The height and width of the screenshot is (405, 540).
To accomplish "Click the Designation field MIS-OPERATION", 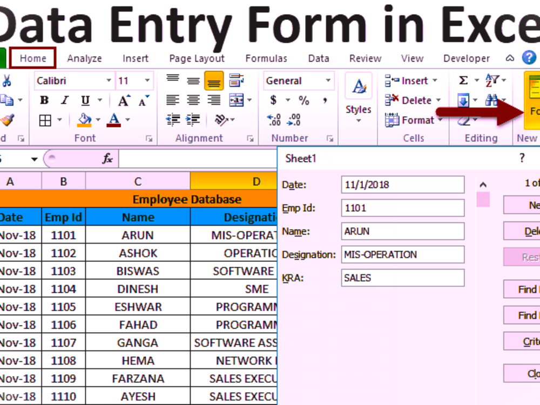I will (x=403, y=254).
